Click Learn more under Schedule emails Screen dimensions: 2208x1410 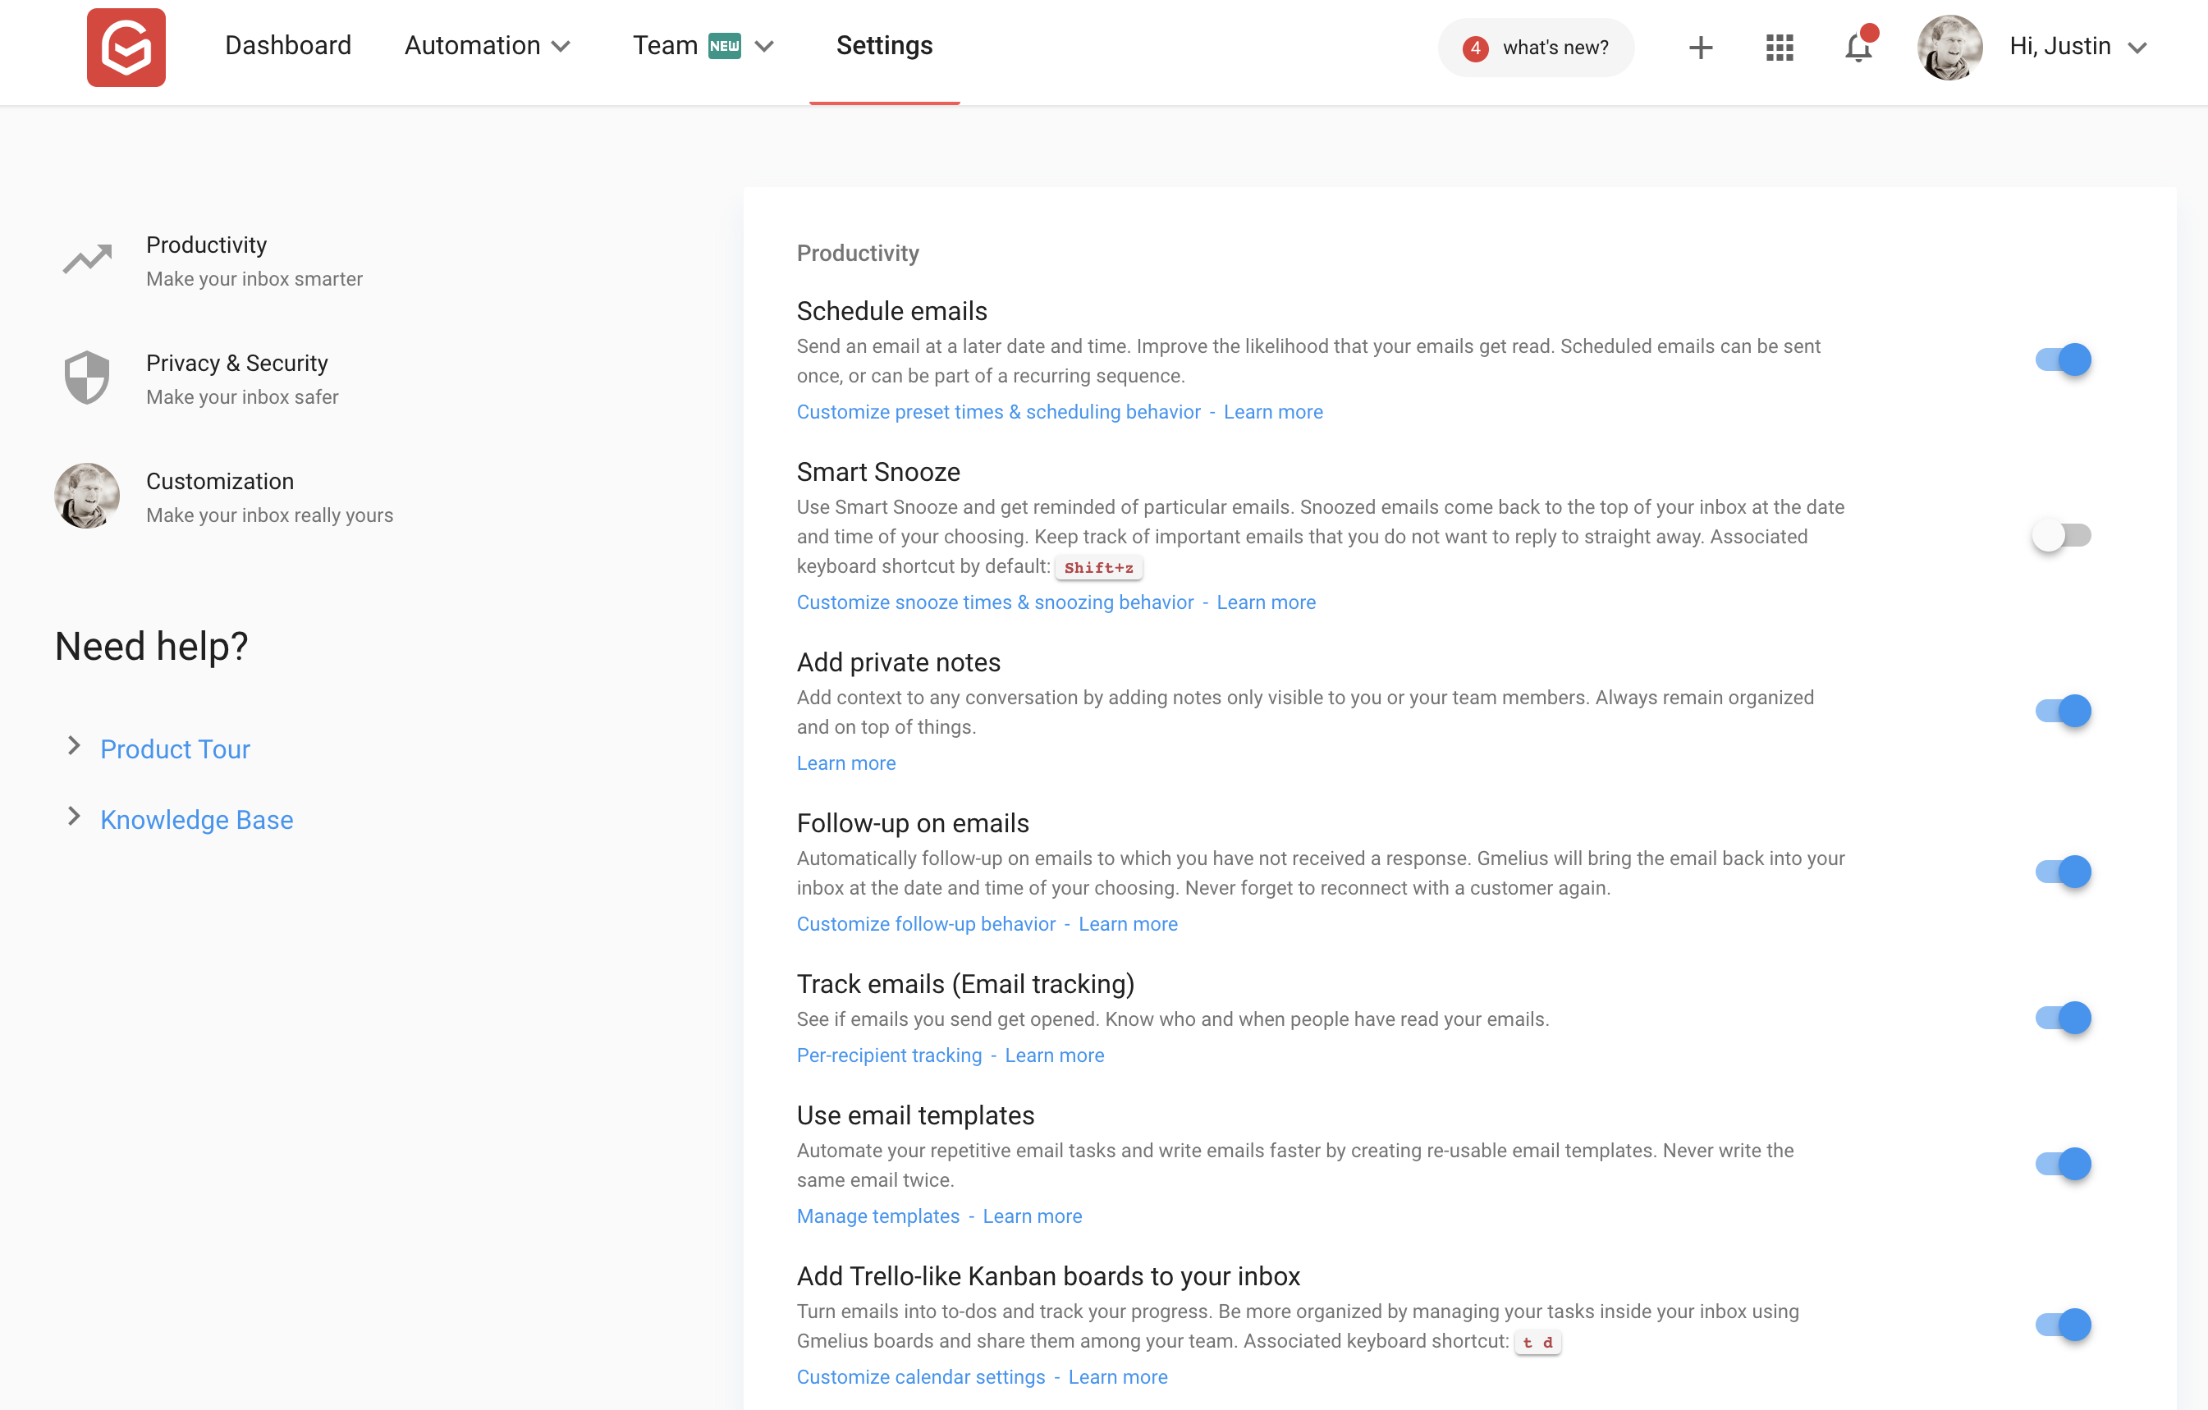[1273, 413]
